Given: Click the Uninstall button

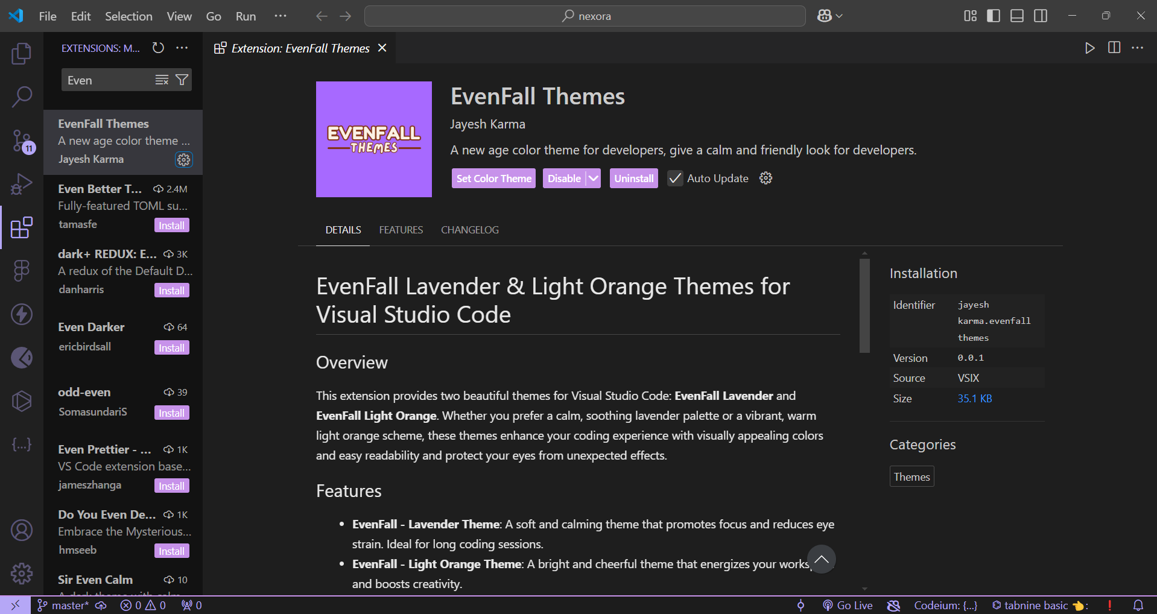Looking at the screenshot, I should (633, 178).
